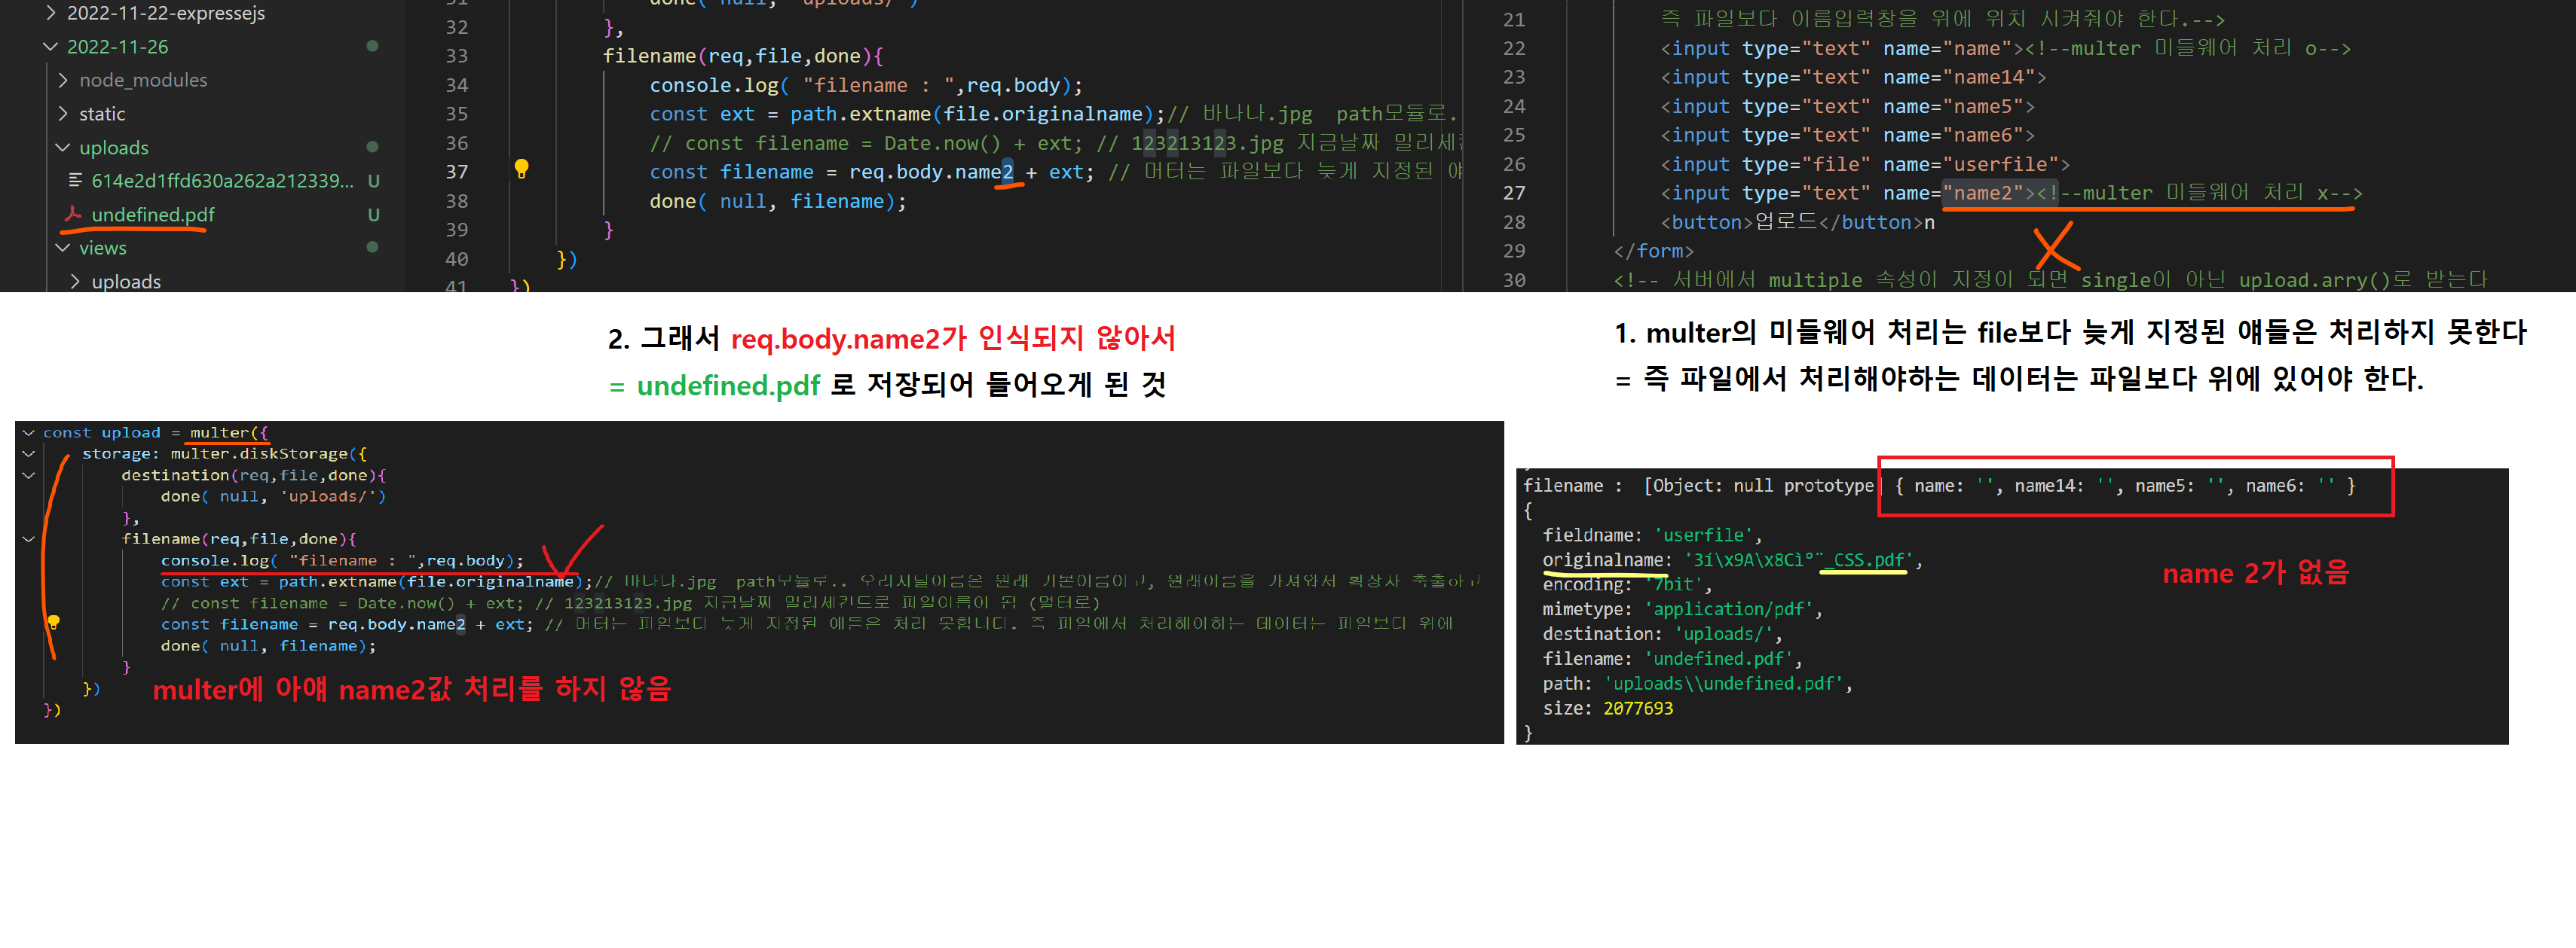Click the green status dot beside views folder

point(372,247)
